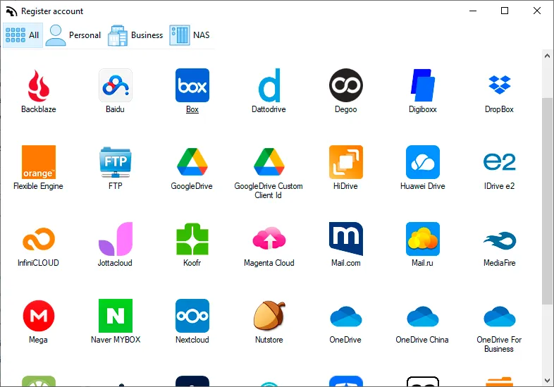
Task: Choose the Digiboxx icon
Action: click(x=423, y=85)
